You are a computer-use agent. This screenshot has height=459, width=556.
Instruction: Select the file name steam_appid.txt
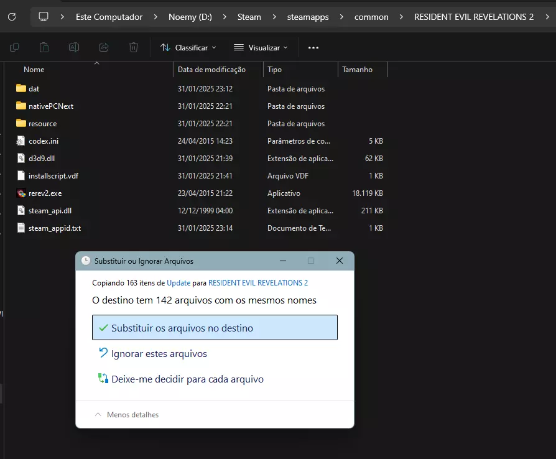click(x=55, y=228)
